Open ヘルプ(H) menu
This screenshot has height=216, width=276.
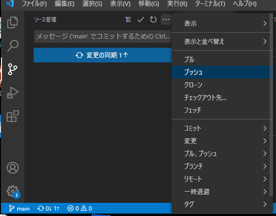coord(245,4)
